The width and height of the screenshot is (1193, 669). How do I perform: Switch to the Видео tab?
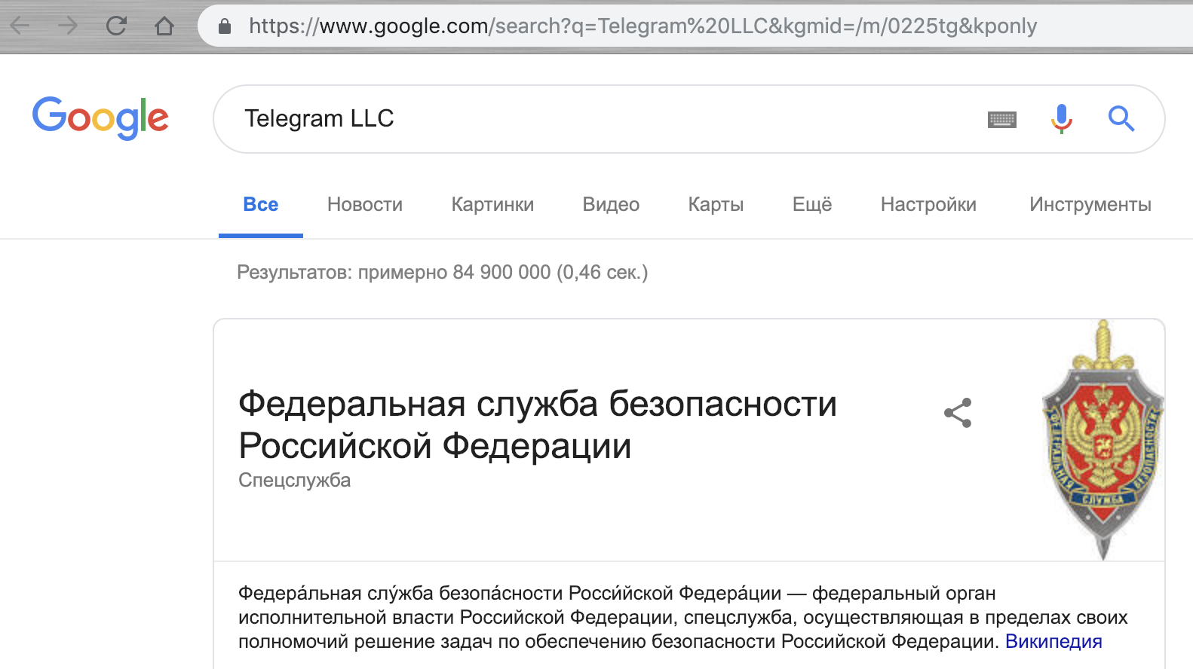click(611, 205)
